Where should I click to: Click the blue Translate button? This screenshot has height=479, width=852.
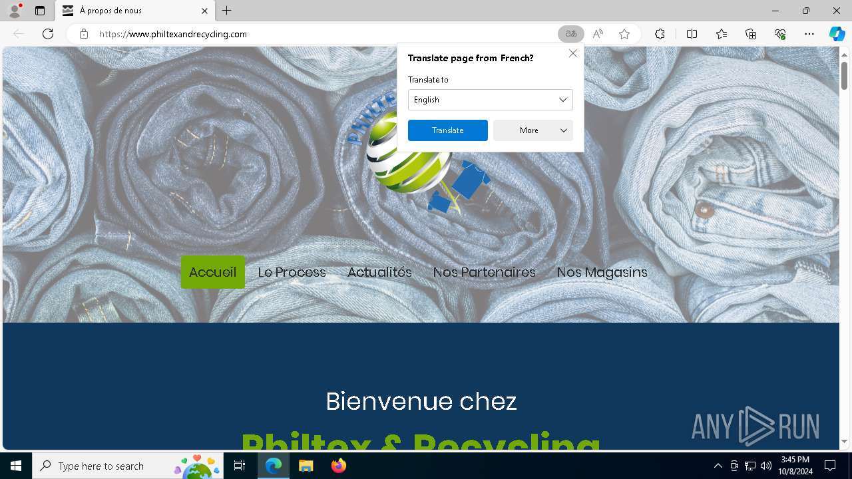pos(448,130)
